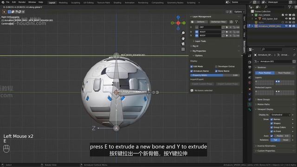Open the File menu

tap(7, 2)
